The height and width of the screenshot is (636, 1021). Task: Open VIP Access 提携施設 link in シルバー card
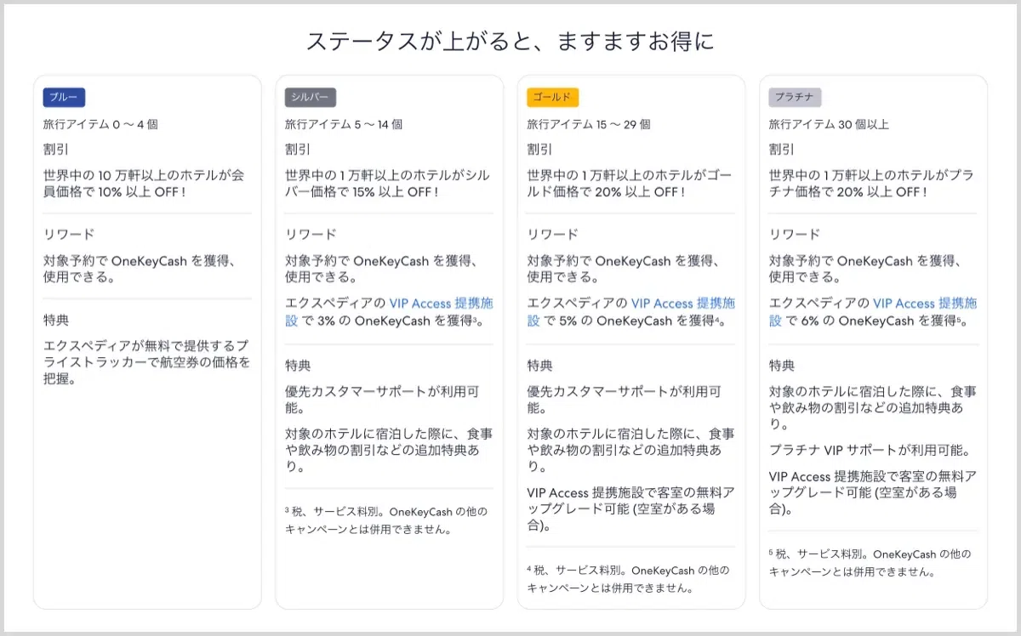(x=389, y=312)
